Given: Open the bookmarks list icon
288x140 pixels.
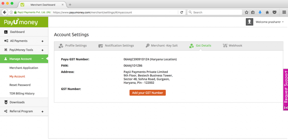Looking at the screenshot, I should [253, 12].
